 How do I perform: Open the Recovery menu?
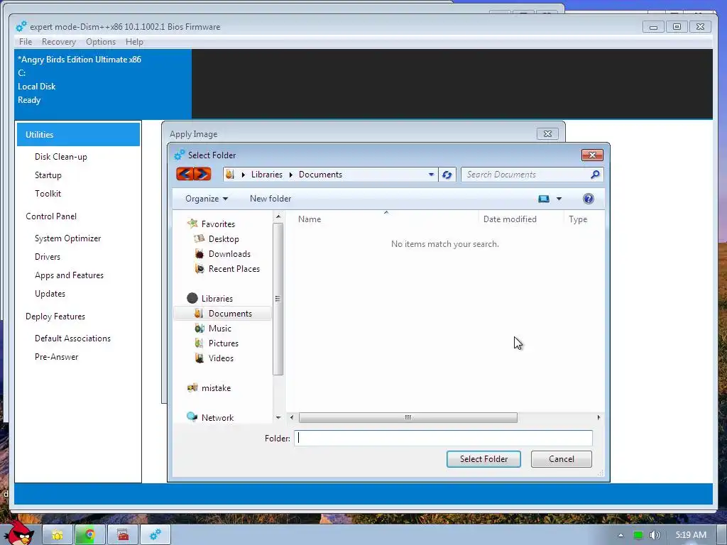tap(58, 42)
